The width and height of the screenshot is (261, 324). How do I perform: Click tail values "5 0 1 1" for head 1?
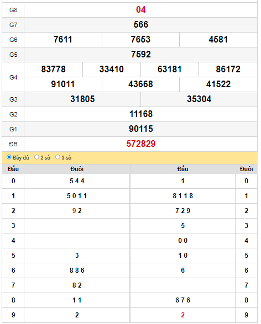coord(77,196)
